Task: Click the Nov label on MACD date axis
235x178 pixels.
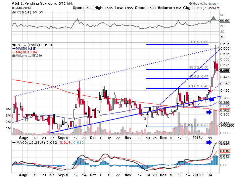Action: coord(128,175)
